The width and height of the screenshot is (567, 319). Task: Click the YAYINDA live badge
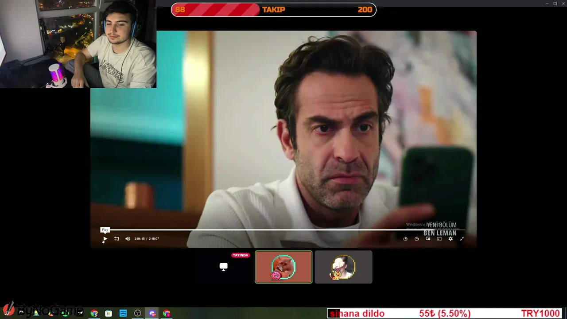coord(241,255)
